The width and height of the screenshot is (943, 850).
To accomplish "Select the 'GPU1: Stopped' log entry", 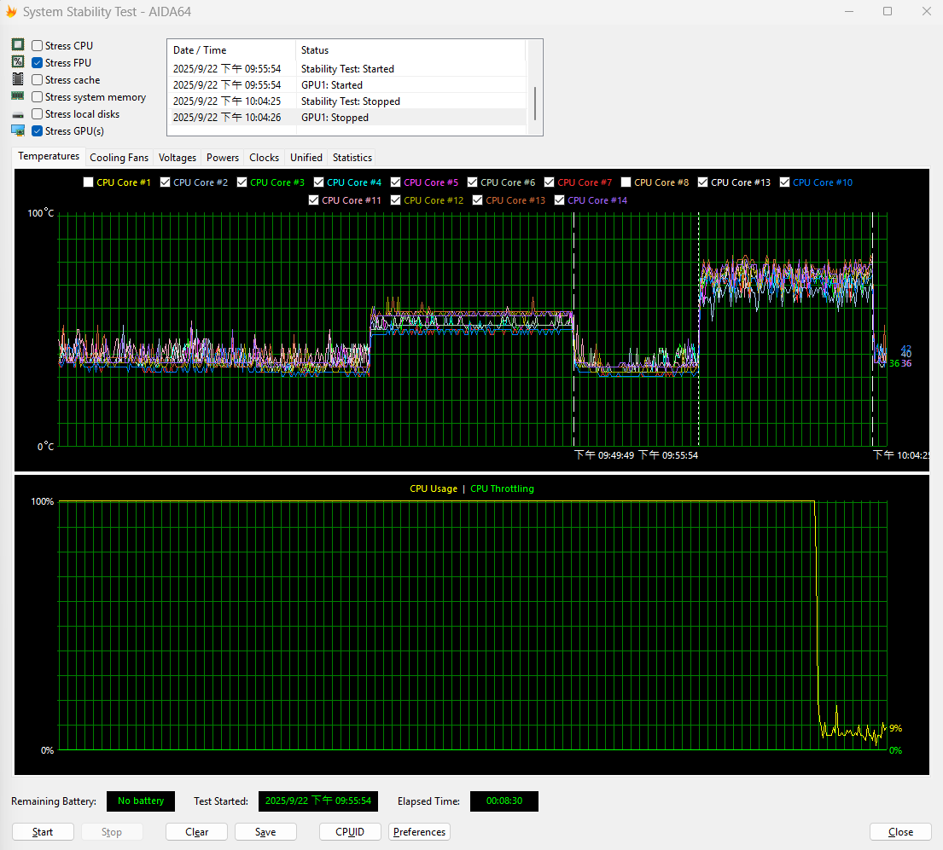I will tap(335, 118).
